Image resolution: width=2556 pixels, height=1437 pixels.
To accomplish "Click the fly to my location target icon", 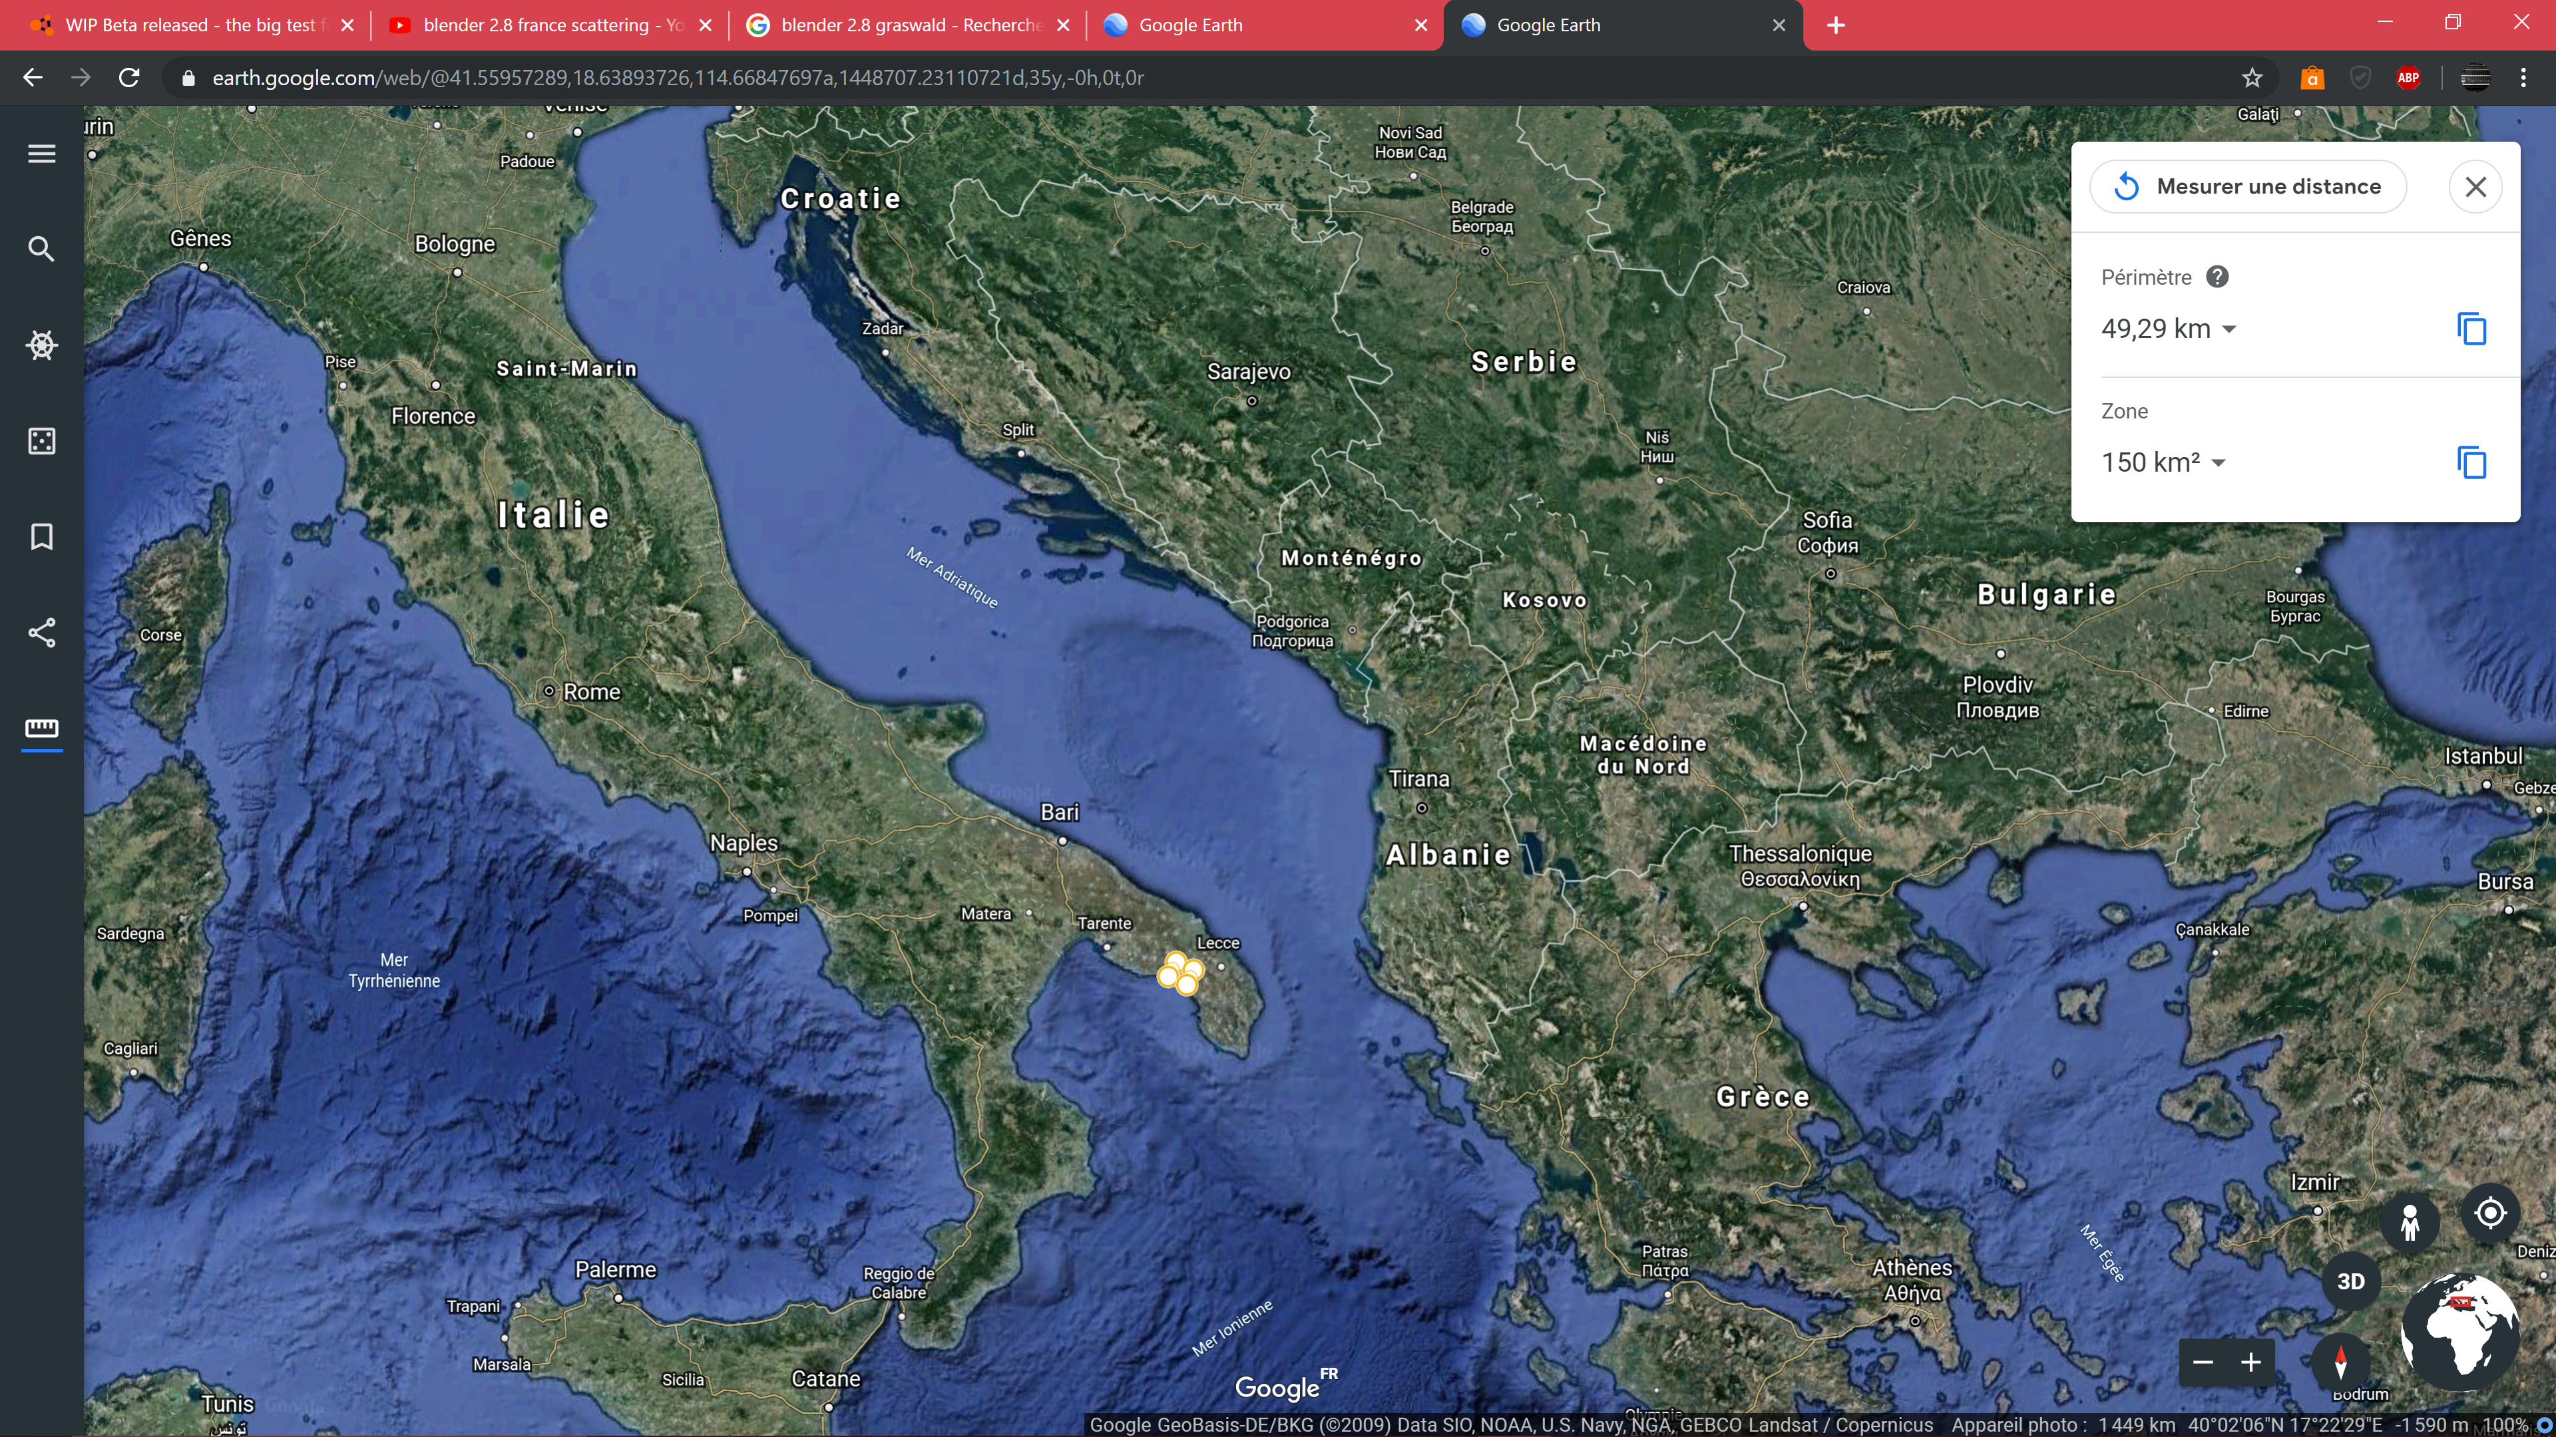I will point(2491,1213).
